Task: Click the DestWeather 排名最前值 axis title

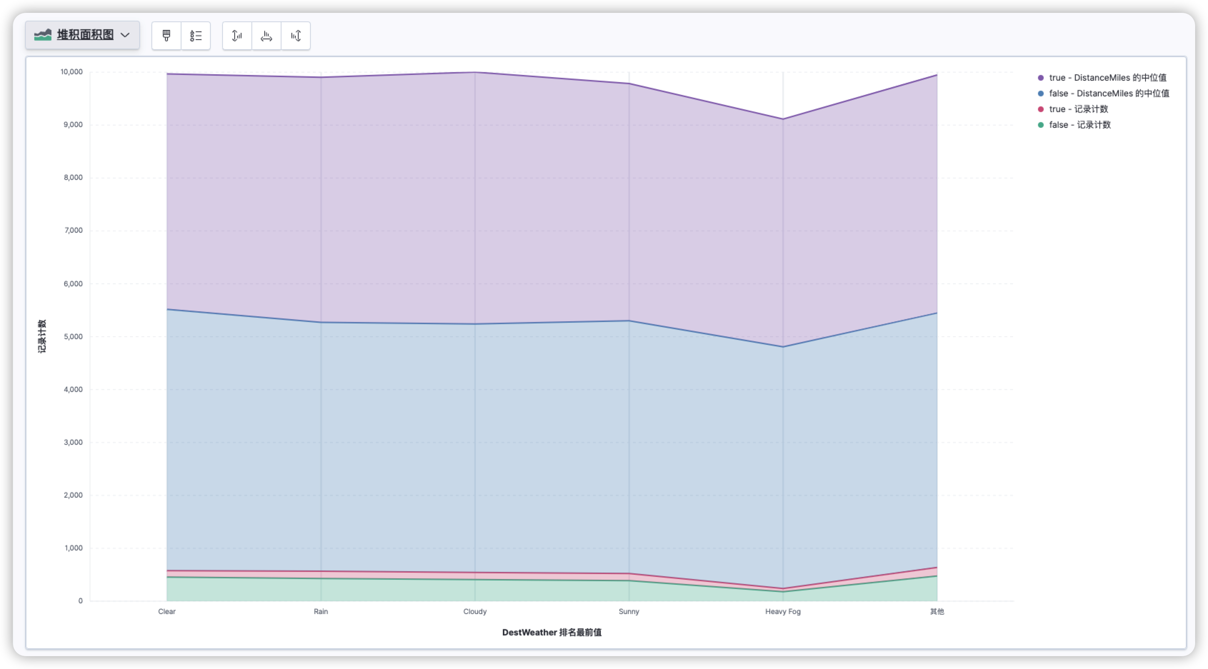Action: (x=551, y=633)
